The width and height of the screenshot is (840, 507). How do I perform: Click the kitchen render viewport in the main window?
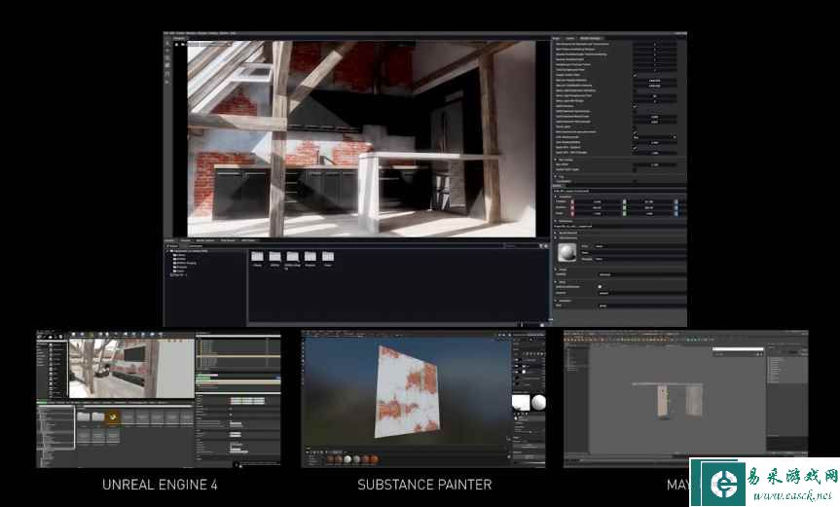click(x=361, y=138)
